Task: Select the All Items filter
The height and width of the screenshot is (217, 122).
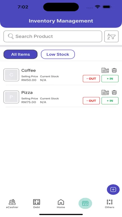Action: click(x=21, y=54)
